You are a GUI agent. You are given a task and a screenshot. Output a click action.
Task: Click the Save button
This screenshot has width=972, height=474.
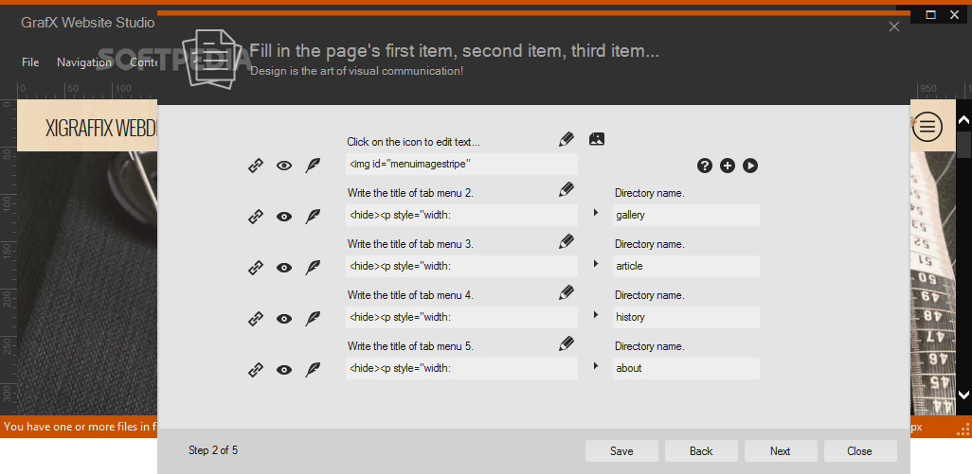621,451
